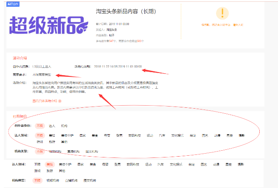Pick 文化娱乐 in the 已有报价 达人领域 row
Image resolution: width=278 pixels, height=188 pixels.
click(177, 135)
